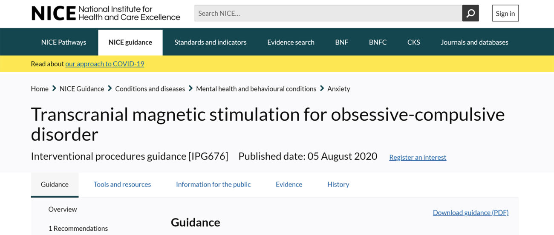This screenshot has width=554, height=235.
Task: Navigate to BNF
Action: 341,42
